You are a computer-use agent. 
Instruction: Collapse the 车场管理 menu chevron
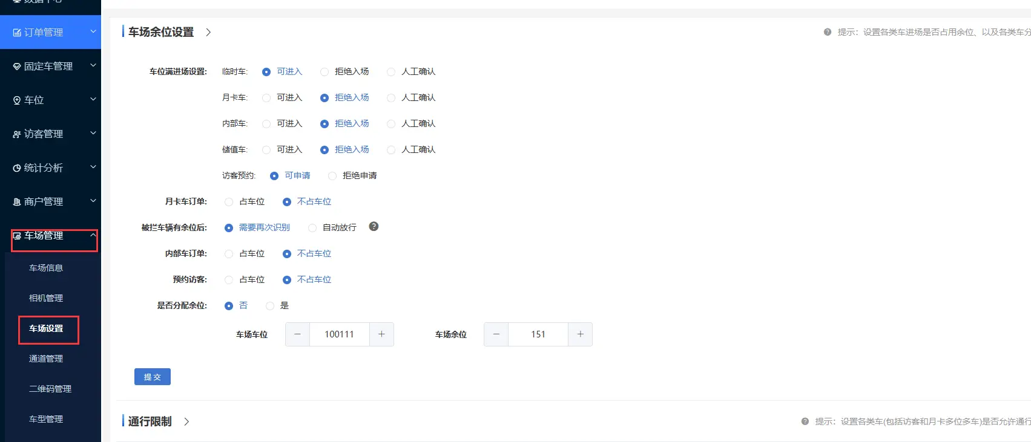tap(93, 235)
